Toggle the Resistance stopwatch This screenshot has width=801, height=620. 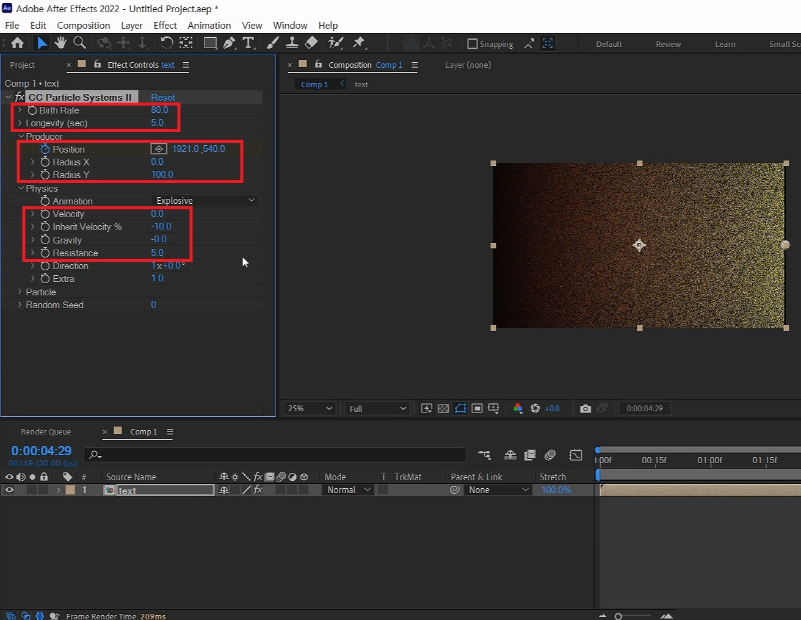click(45, 253)
